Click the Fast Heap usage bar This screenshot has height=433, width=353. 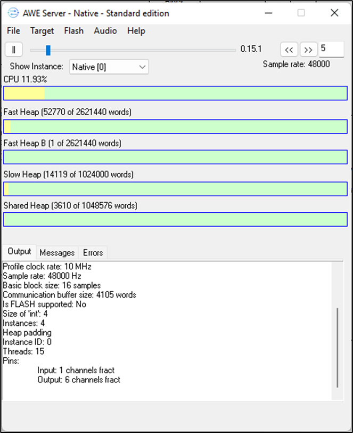coord(175,126)
